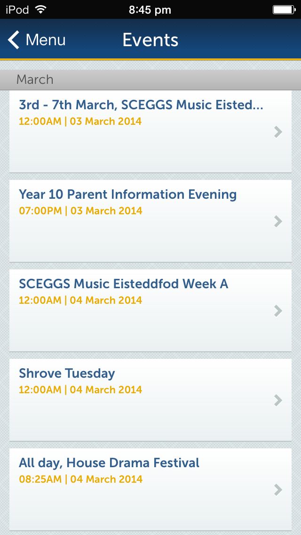Open the Year 10 Parent Information Evening title
Viewport: 301px width, 535px height.
127,195
